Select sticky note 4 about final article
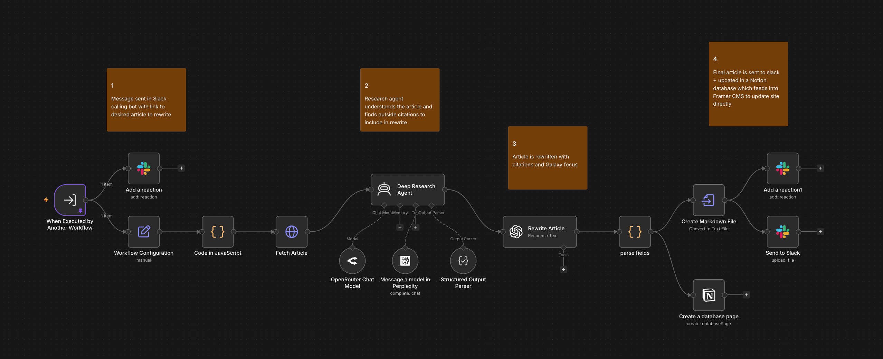The height and width of the screenshot is (359, 883). (x=749, y=84)
